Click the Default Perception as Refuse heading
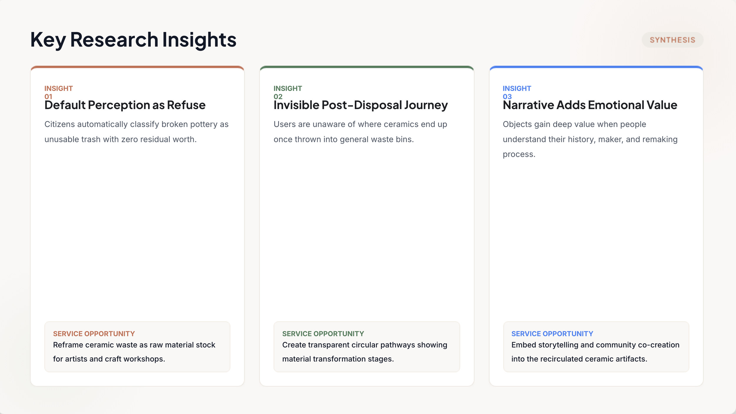This screenshot has height=414, width=736. coord(125,105)
